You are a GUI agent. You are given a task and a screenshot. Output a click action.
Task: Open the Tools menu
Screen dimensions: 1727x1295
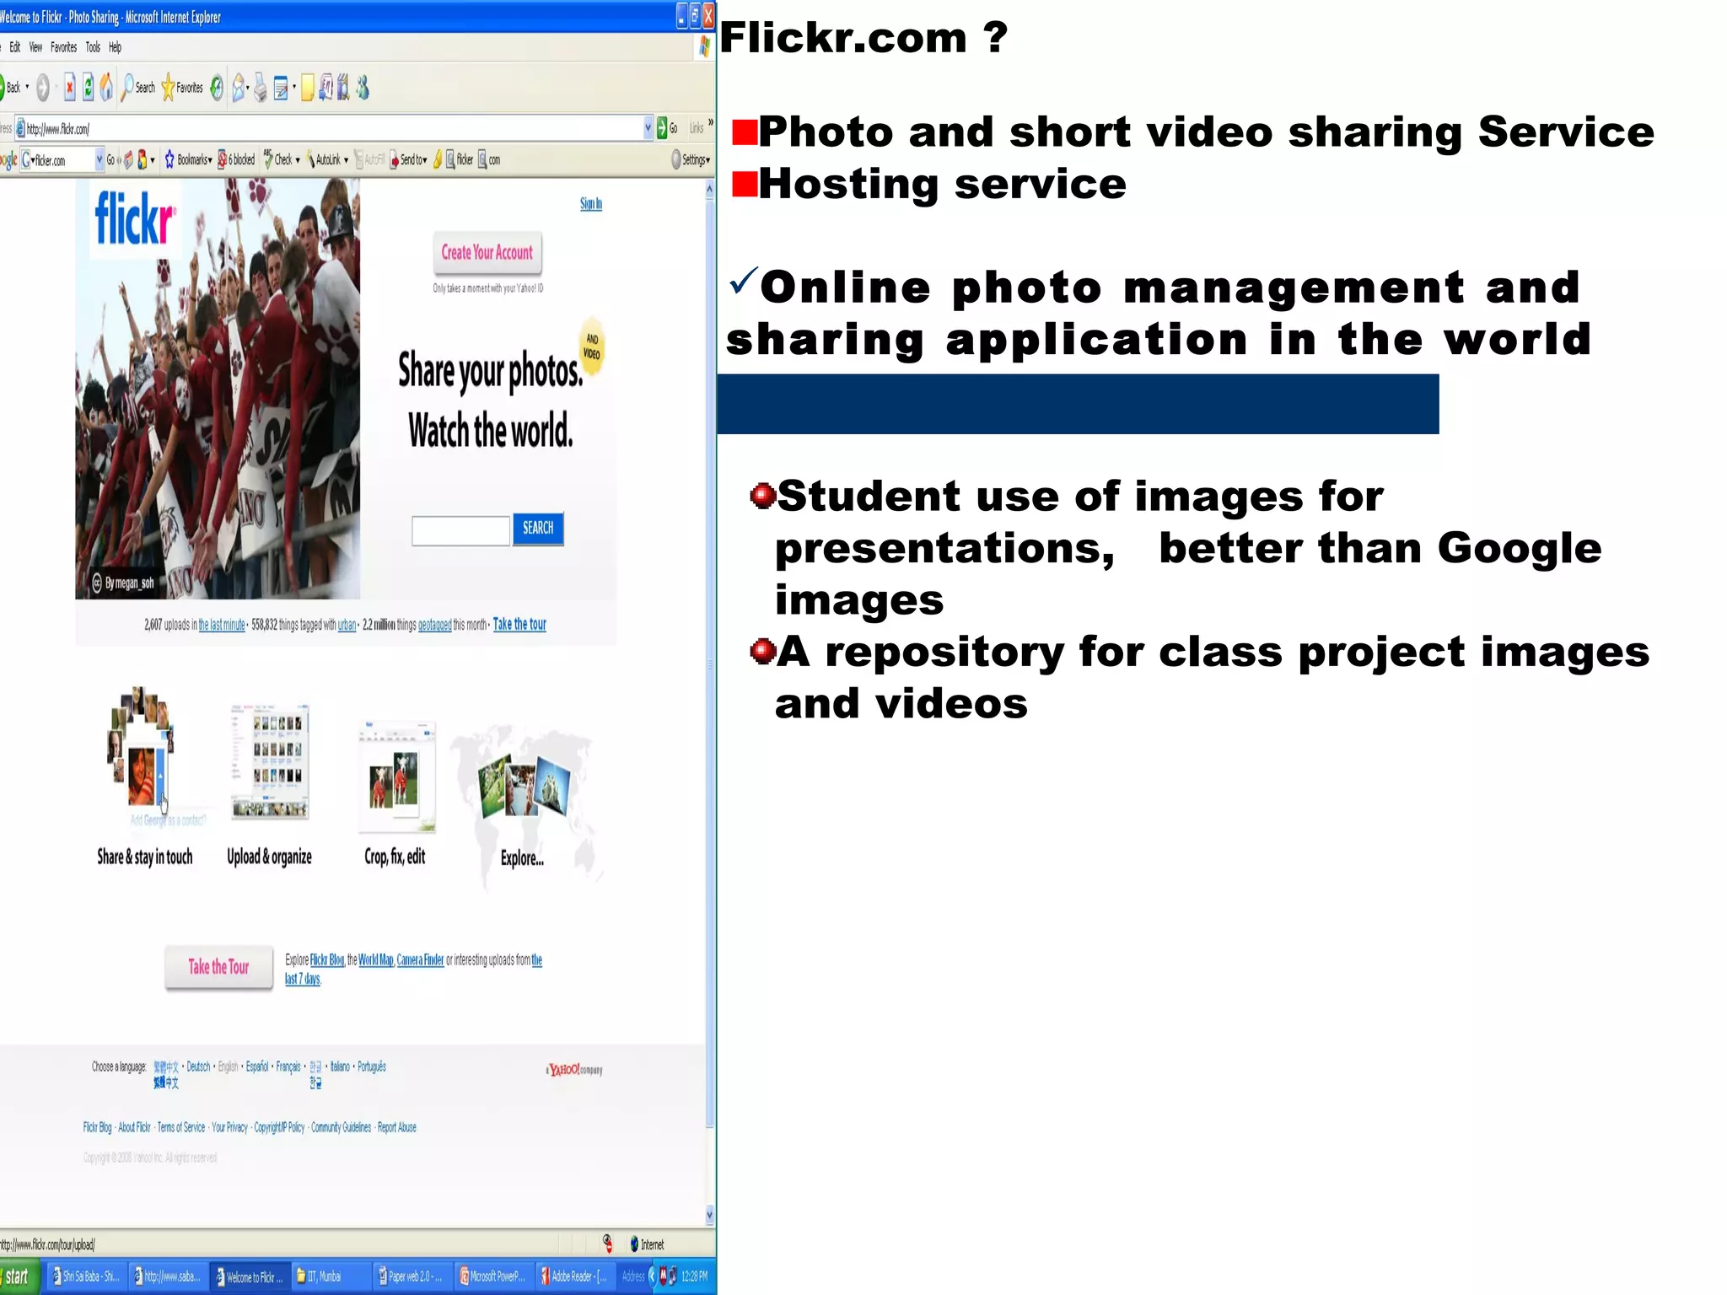(93, 47)
